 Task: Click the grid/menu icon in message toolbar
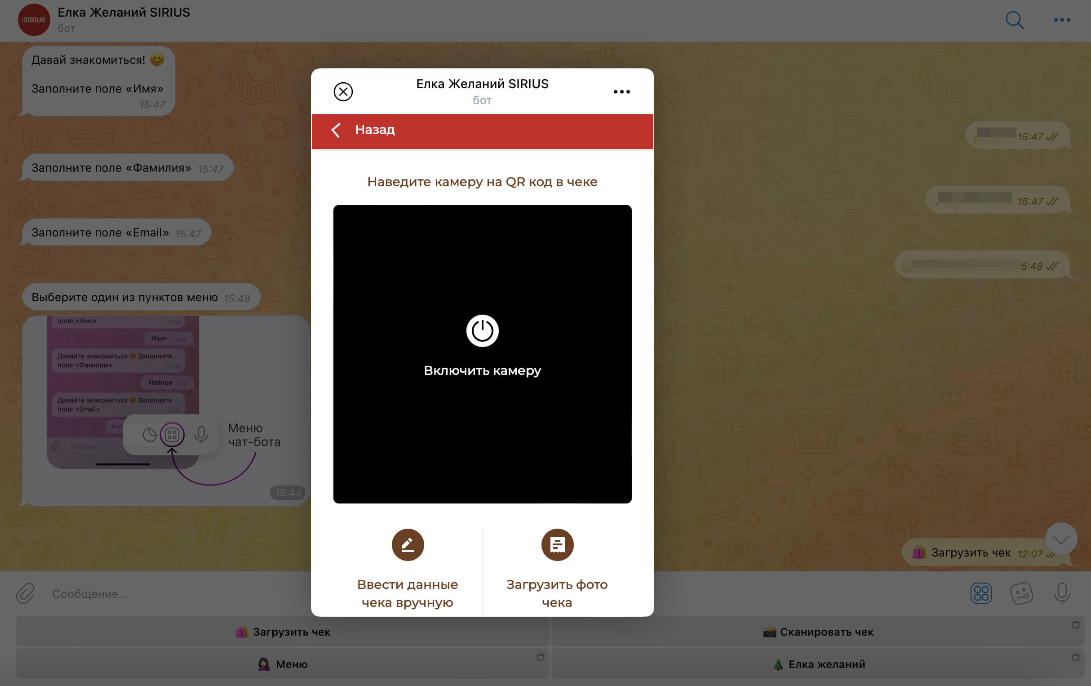(981, 592)
